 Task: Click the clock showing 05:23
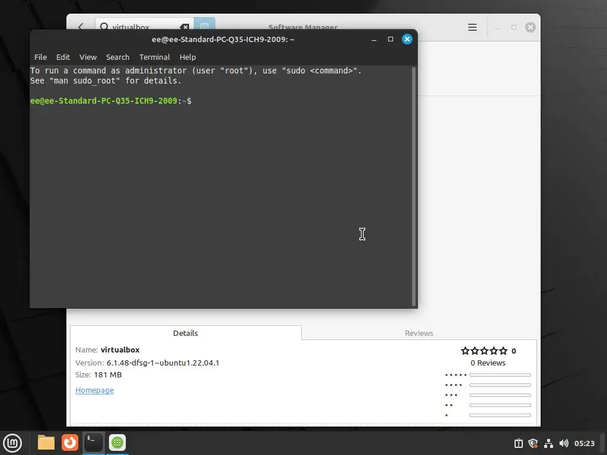pyautogui.click(x=584, y=443)
